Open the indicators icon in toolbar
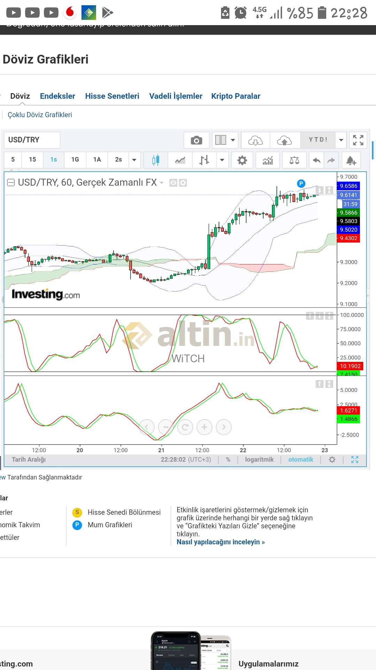376x670 pixels. [268, 160]
